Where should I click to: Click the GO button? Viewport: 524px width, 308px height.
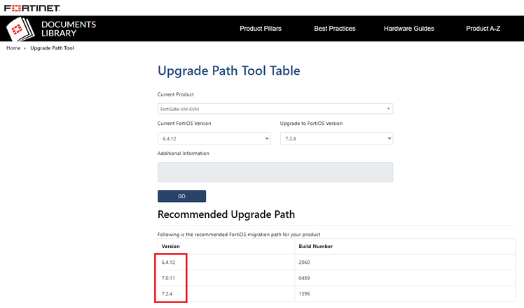tap(182, 196)
